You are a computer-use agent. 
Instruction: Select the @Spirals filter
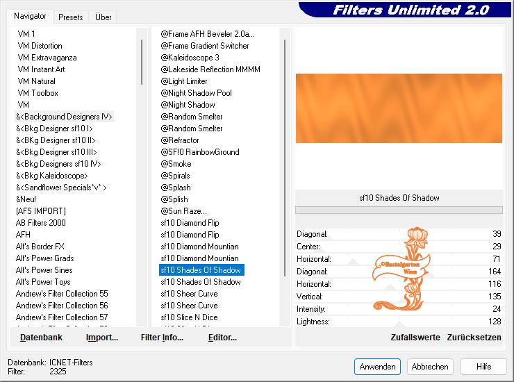[x=175, y=176]
